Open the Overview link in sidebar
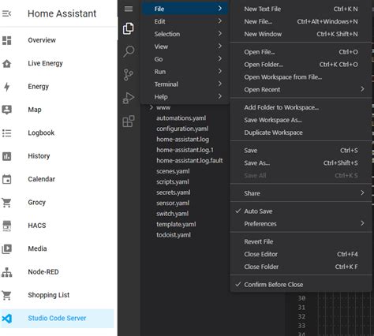Image resolution: width=374 pixels, height=336 pixels. pyautogui.click(x=42, y=40)
